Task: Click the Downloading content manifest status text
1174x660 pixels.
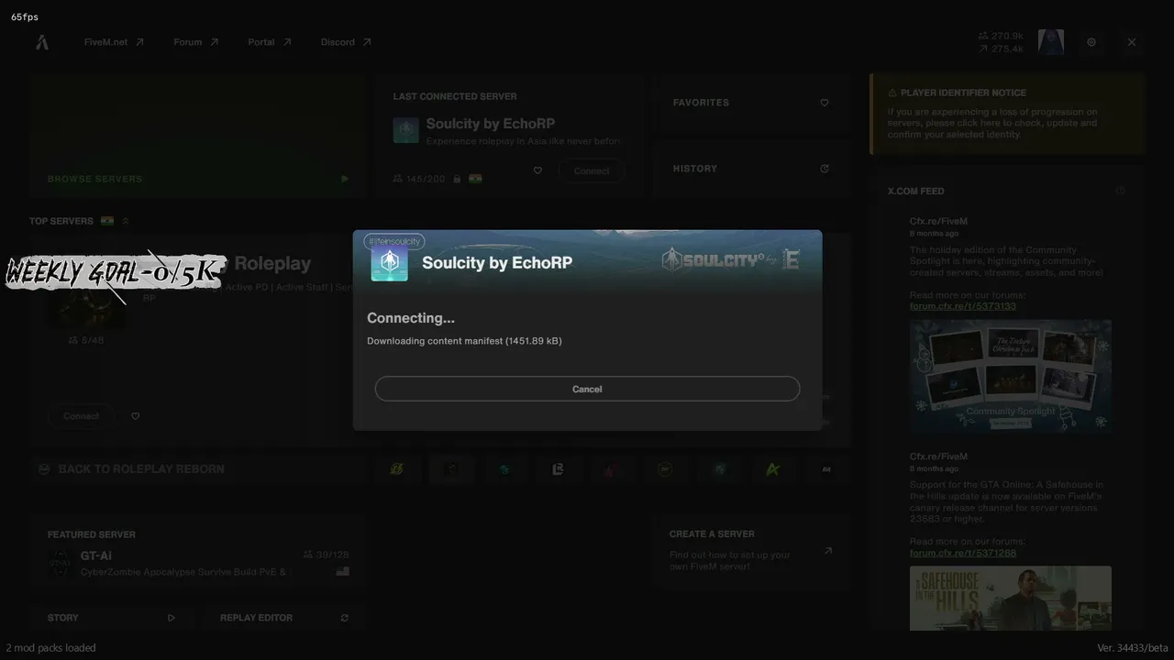Action: (464, 341)
